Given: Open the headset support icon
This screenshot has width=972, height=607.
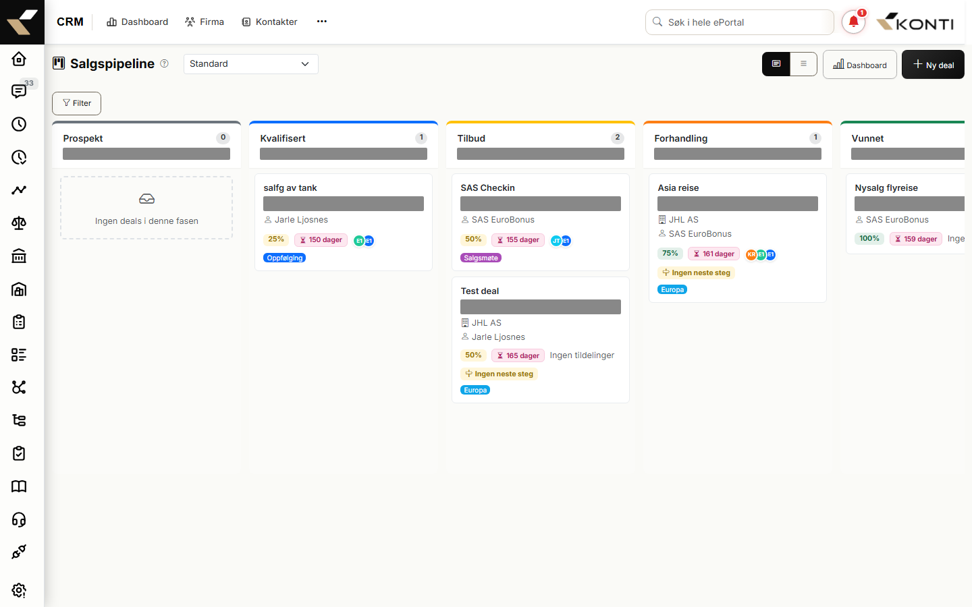Looking at the screenshot, I should pos(19,519).
